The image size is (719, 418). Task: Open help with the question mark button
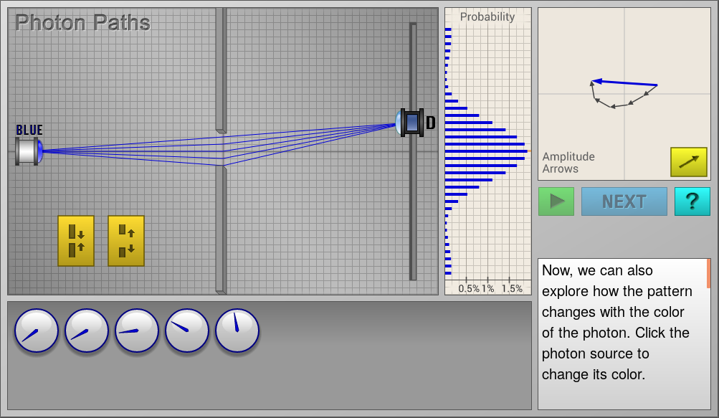(692, 201)
